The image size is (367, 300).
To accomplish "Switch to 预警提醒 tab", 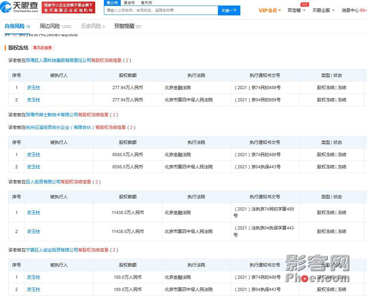I will click(128, 26).
